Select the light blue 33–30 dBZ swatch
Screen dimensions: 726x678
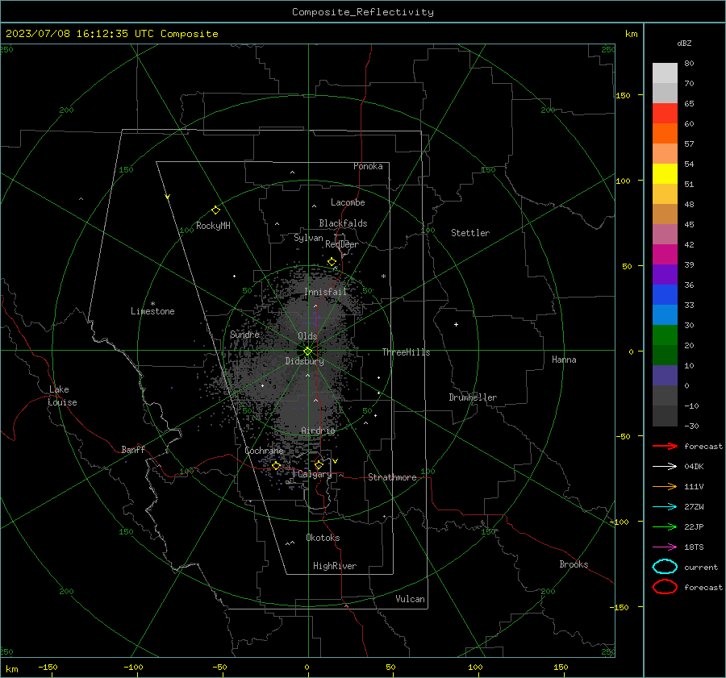pyautogui.click(x=665, y=314)
